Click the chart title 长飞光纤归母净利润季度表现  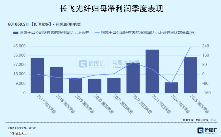point(111,9)
